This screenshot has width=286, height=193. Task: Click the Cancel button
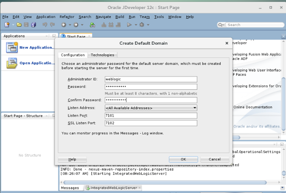(x=211, y=159)
